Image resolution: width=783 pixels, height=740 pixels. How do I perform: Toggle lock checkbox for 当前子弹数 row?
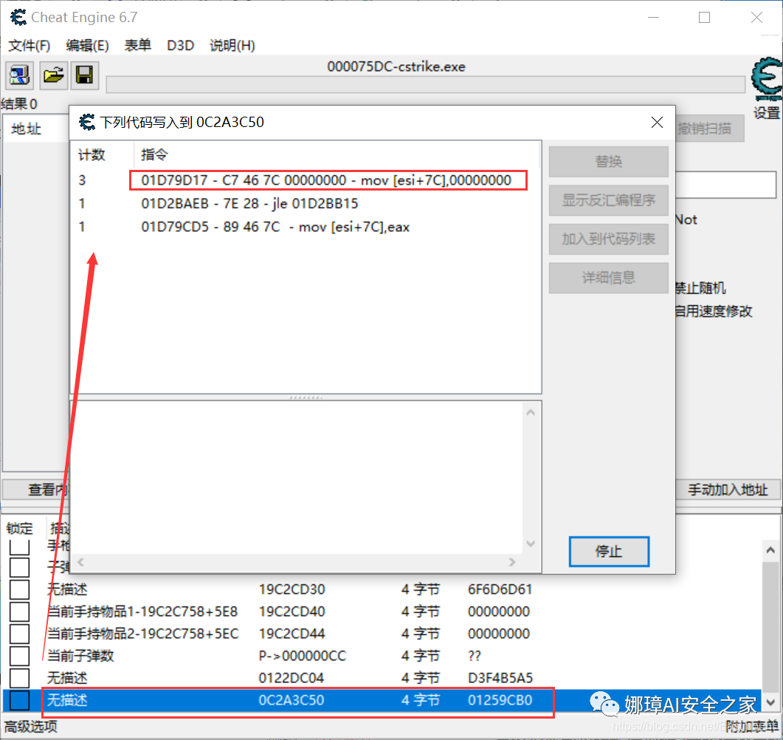[19, 656]
